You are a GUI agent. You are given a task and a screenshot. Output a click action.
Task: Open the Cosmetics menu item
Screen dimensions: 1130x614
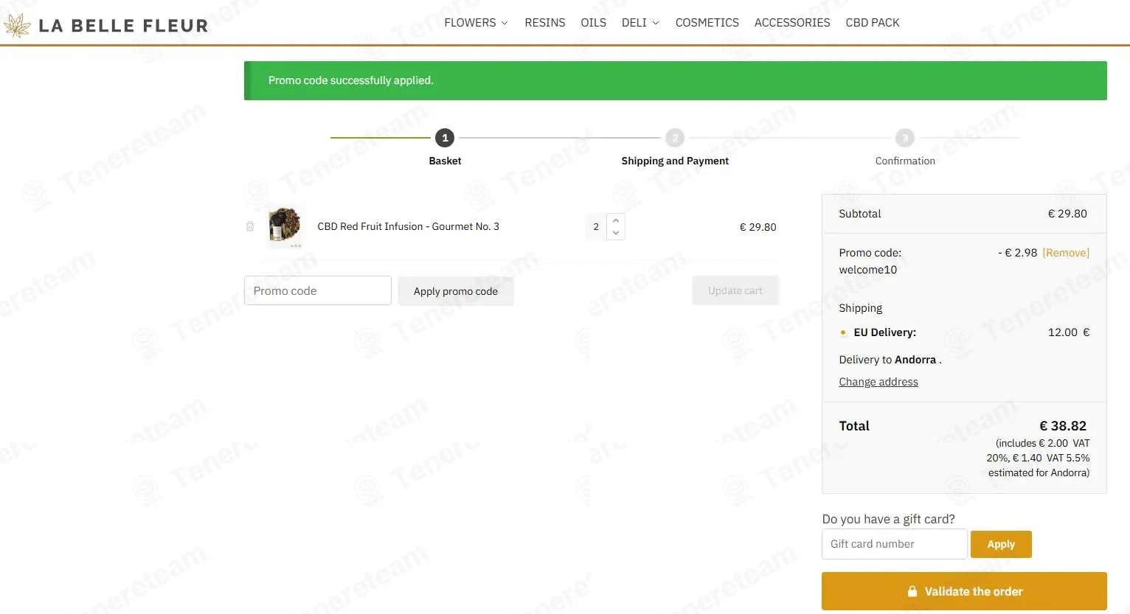(707, 23)
